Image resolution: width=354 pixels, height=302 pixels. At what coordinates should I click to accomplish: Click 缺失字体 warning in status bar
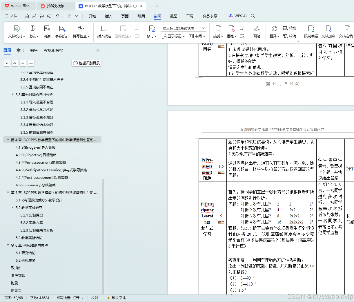(x=116, y=298)
